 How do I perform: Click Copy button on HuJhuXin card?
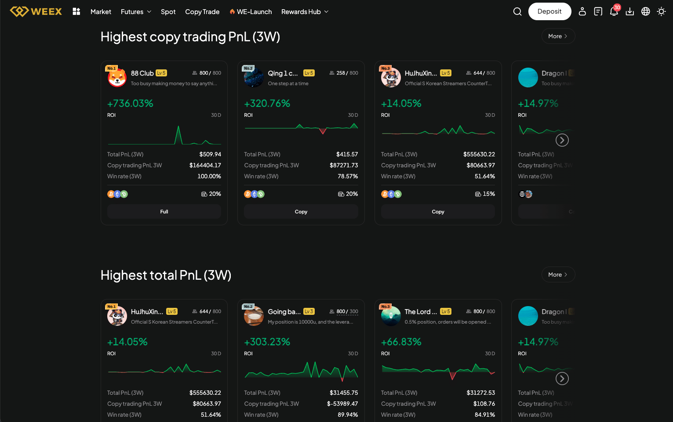(x=438, y=212)
